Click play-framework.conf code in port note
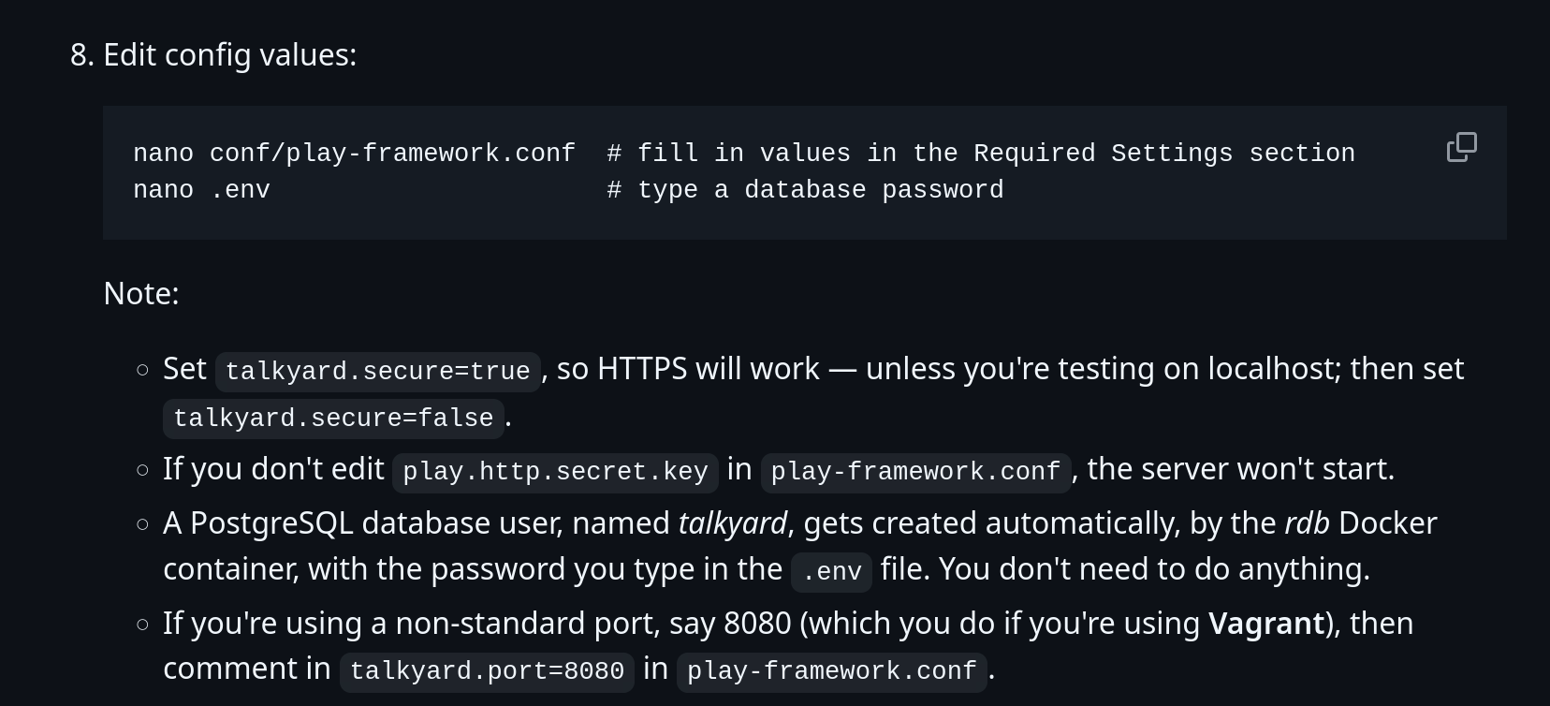This screenshot has height=706, width=1550. coord(831,671)
